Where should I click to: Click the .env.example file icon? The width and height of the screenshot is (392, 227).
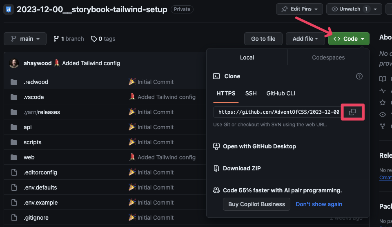pyautogui.click(x=14, y=203)
